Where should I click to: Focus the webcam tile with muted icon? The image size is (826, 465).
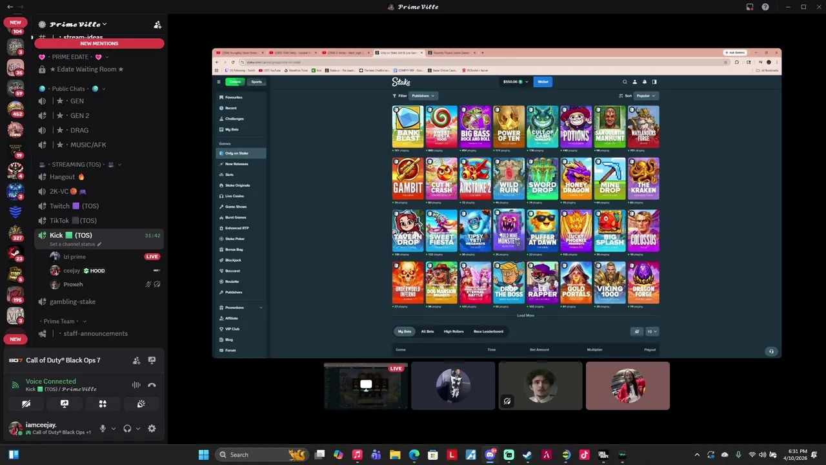click(x=541, y=386)
